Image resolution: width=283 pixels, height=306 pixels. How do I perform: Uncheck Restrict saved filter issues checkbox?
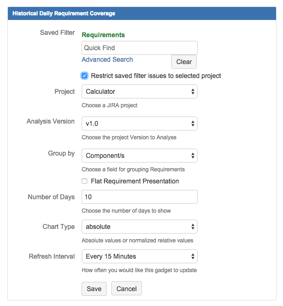[x=84, y=76]
